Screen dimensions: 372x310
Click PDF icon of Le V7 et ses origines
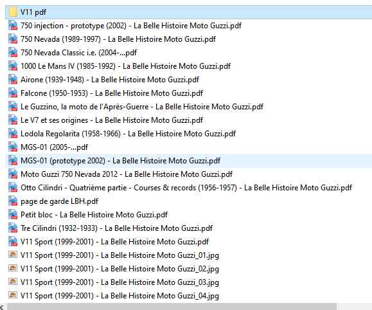pyautogui.click(x=13, y=120)
